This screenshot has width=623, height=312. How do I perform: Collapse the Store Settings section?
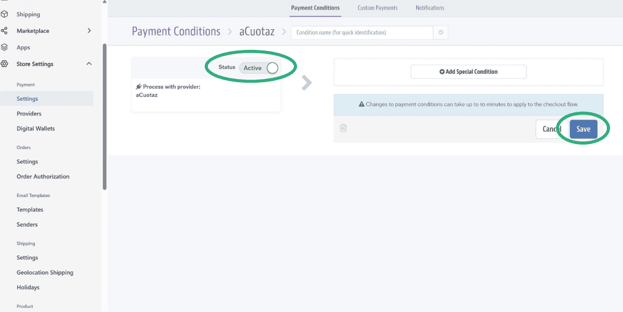[x=89, y=63]
